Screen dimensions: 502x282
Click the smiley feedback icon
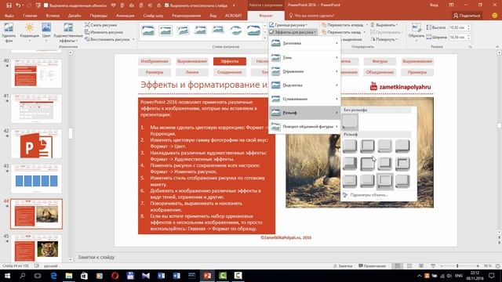point(495,16)
